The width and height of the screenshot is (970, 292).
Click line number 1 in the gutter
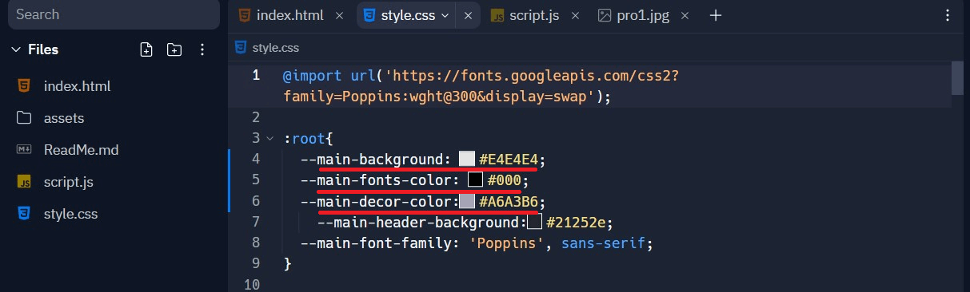point(256,75)
